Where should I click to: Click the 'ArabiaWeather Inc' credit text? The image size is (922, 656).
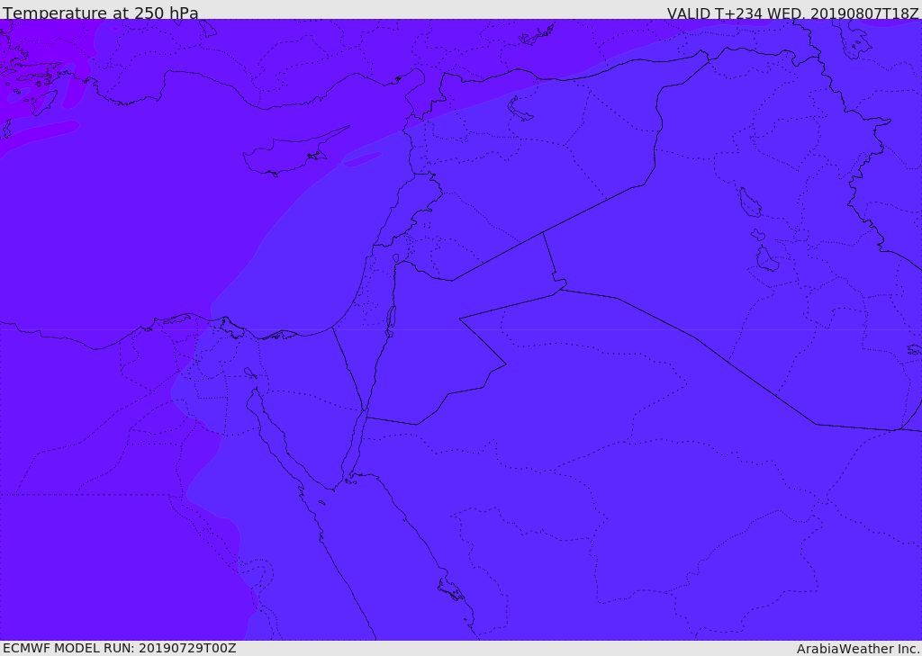(x=857, y=649)
